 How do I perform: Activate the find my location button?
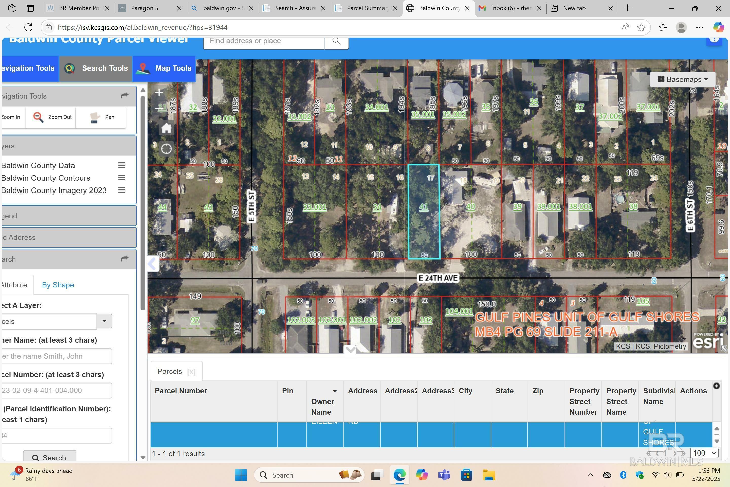point(166,149)
